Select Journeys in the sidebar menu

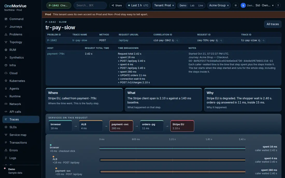[x=21, y=27]
